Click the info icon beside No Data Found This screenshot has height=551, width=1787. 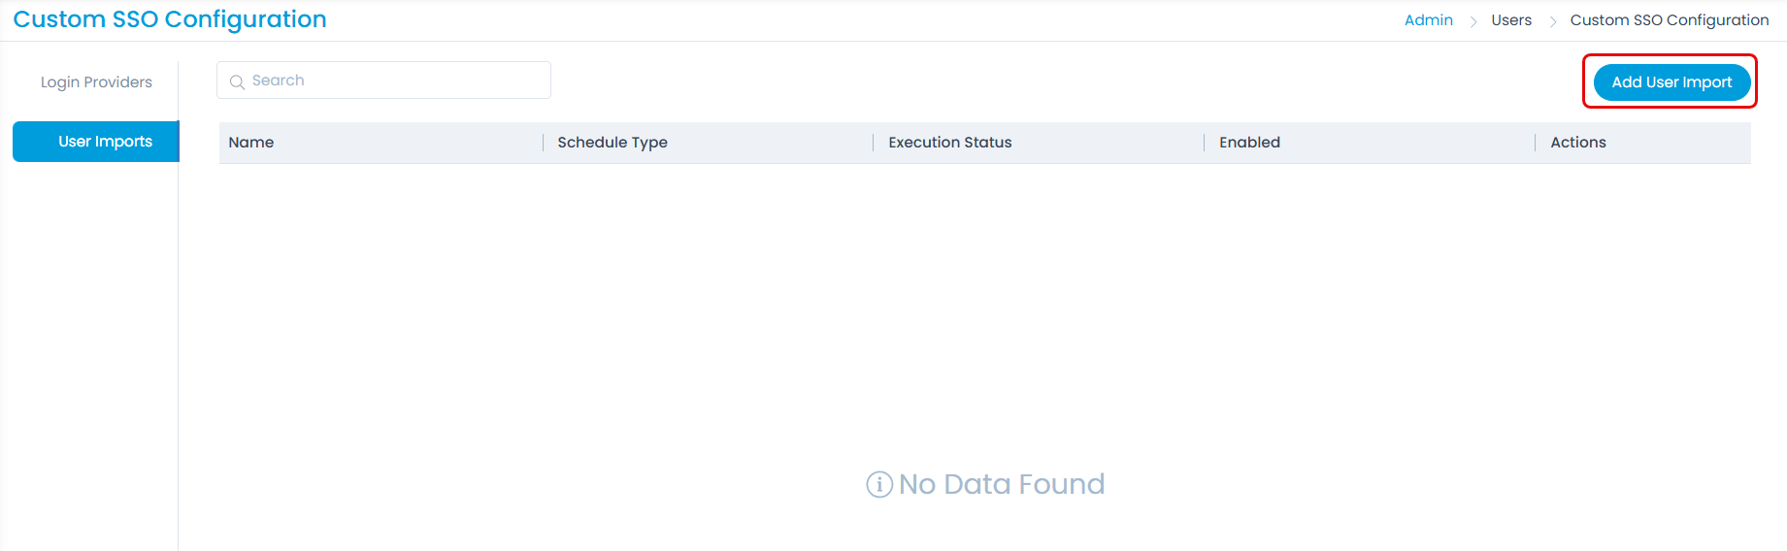(x=878, y=484)
